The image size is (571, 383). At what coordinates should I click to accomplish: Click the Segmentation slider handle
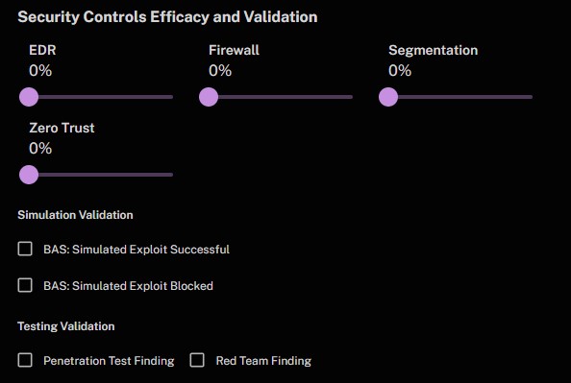tap(388, 97)
